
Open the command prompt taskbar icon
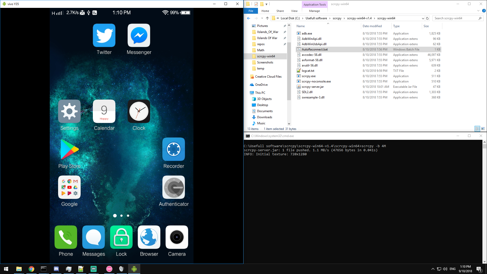(x=44, y=269)
